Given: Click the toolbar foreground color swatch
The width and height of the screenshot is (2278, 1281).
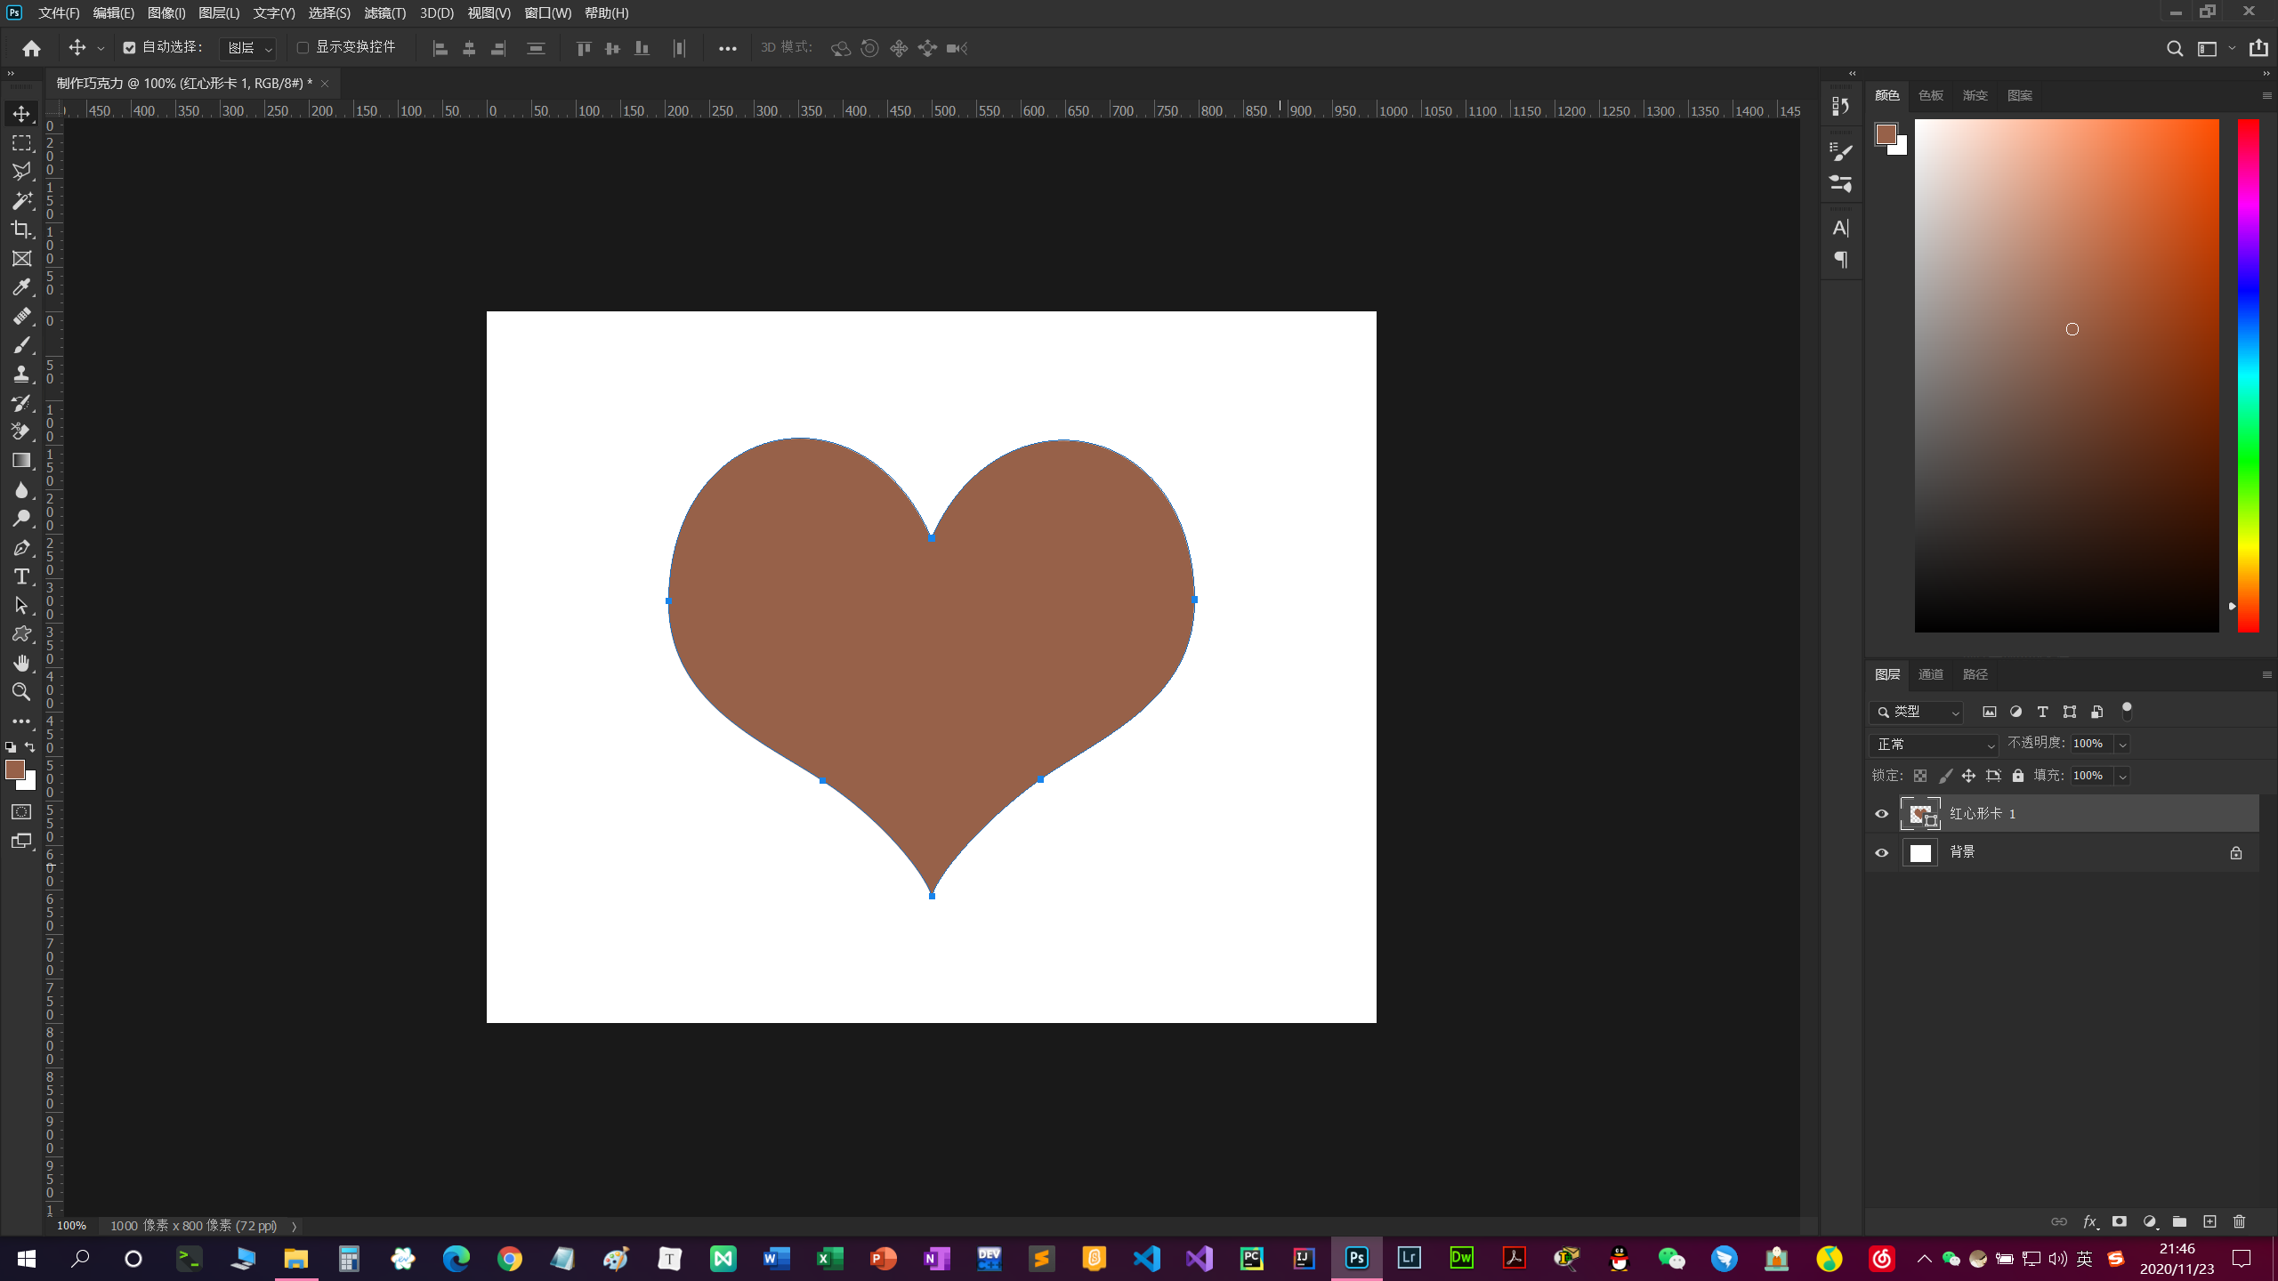Looking at the screenshot, I should pos(15,770).
